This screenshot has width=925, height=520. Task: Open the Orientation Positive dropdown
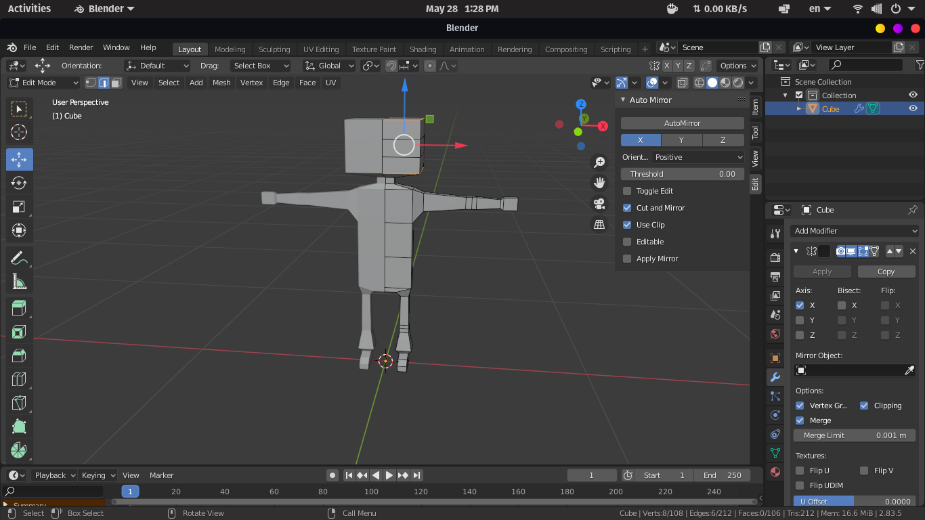pos(698,157)
